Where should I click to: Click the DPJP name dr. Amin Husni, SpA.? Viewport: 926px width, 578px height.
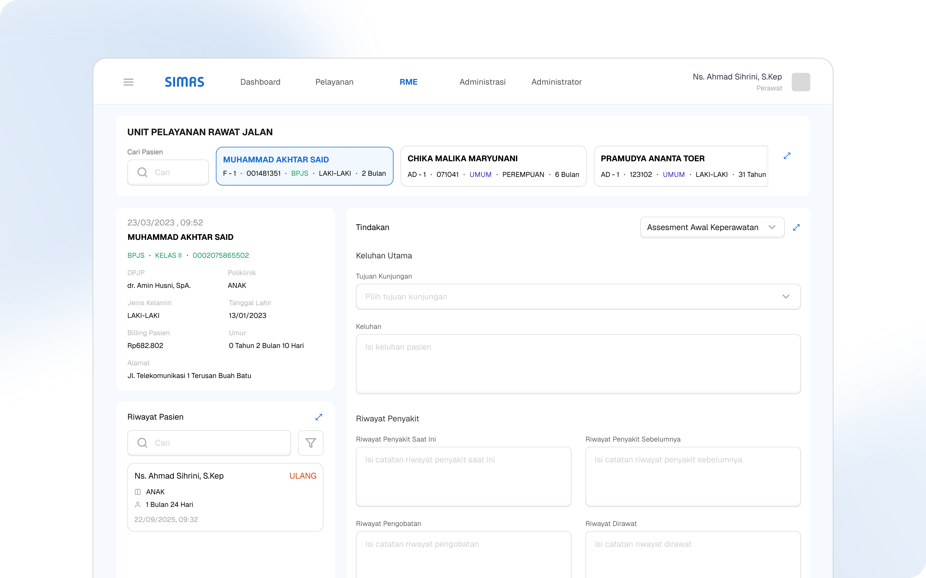click(x=159, y=286)
